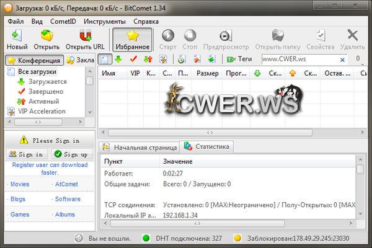
Task: Open the Software link
Action: (x=68, y=199)
